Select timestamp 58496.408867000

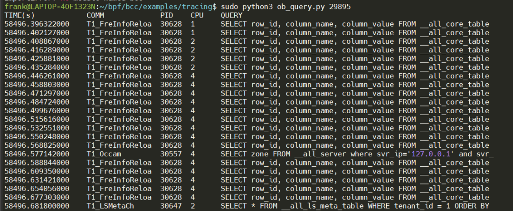[37, 41]
